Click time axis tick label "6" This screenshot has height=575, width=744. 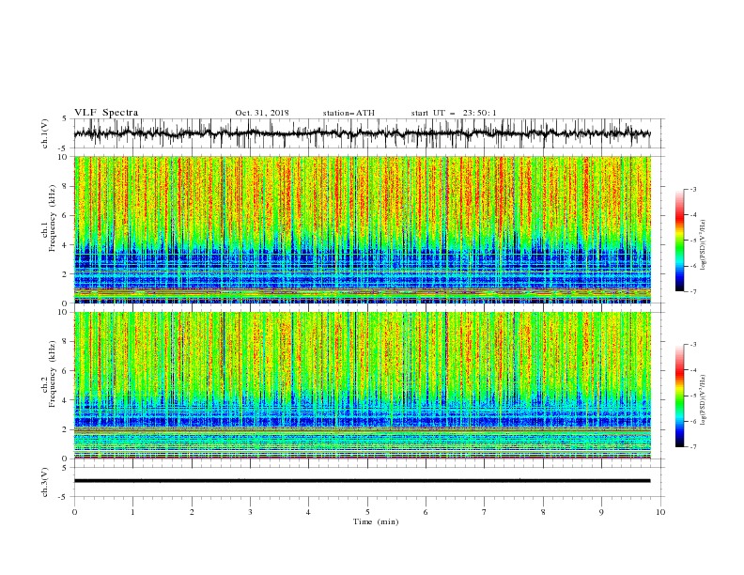coord(426,512)
